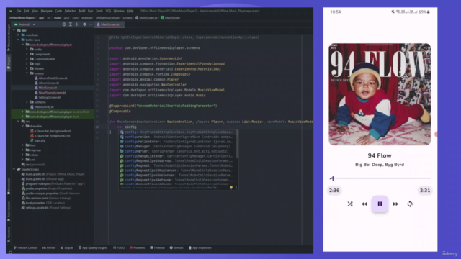Viewport: 461px width, 259px height.
Task: Skip to the next track
Action: [395, 204]
